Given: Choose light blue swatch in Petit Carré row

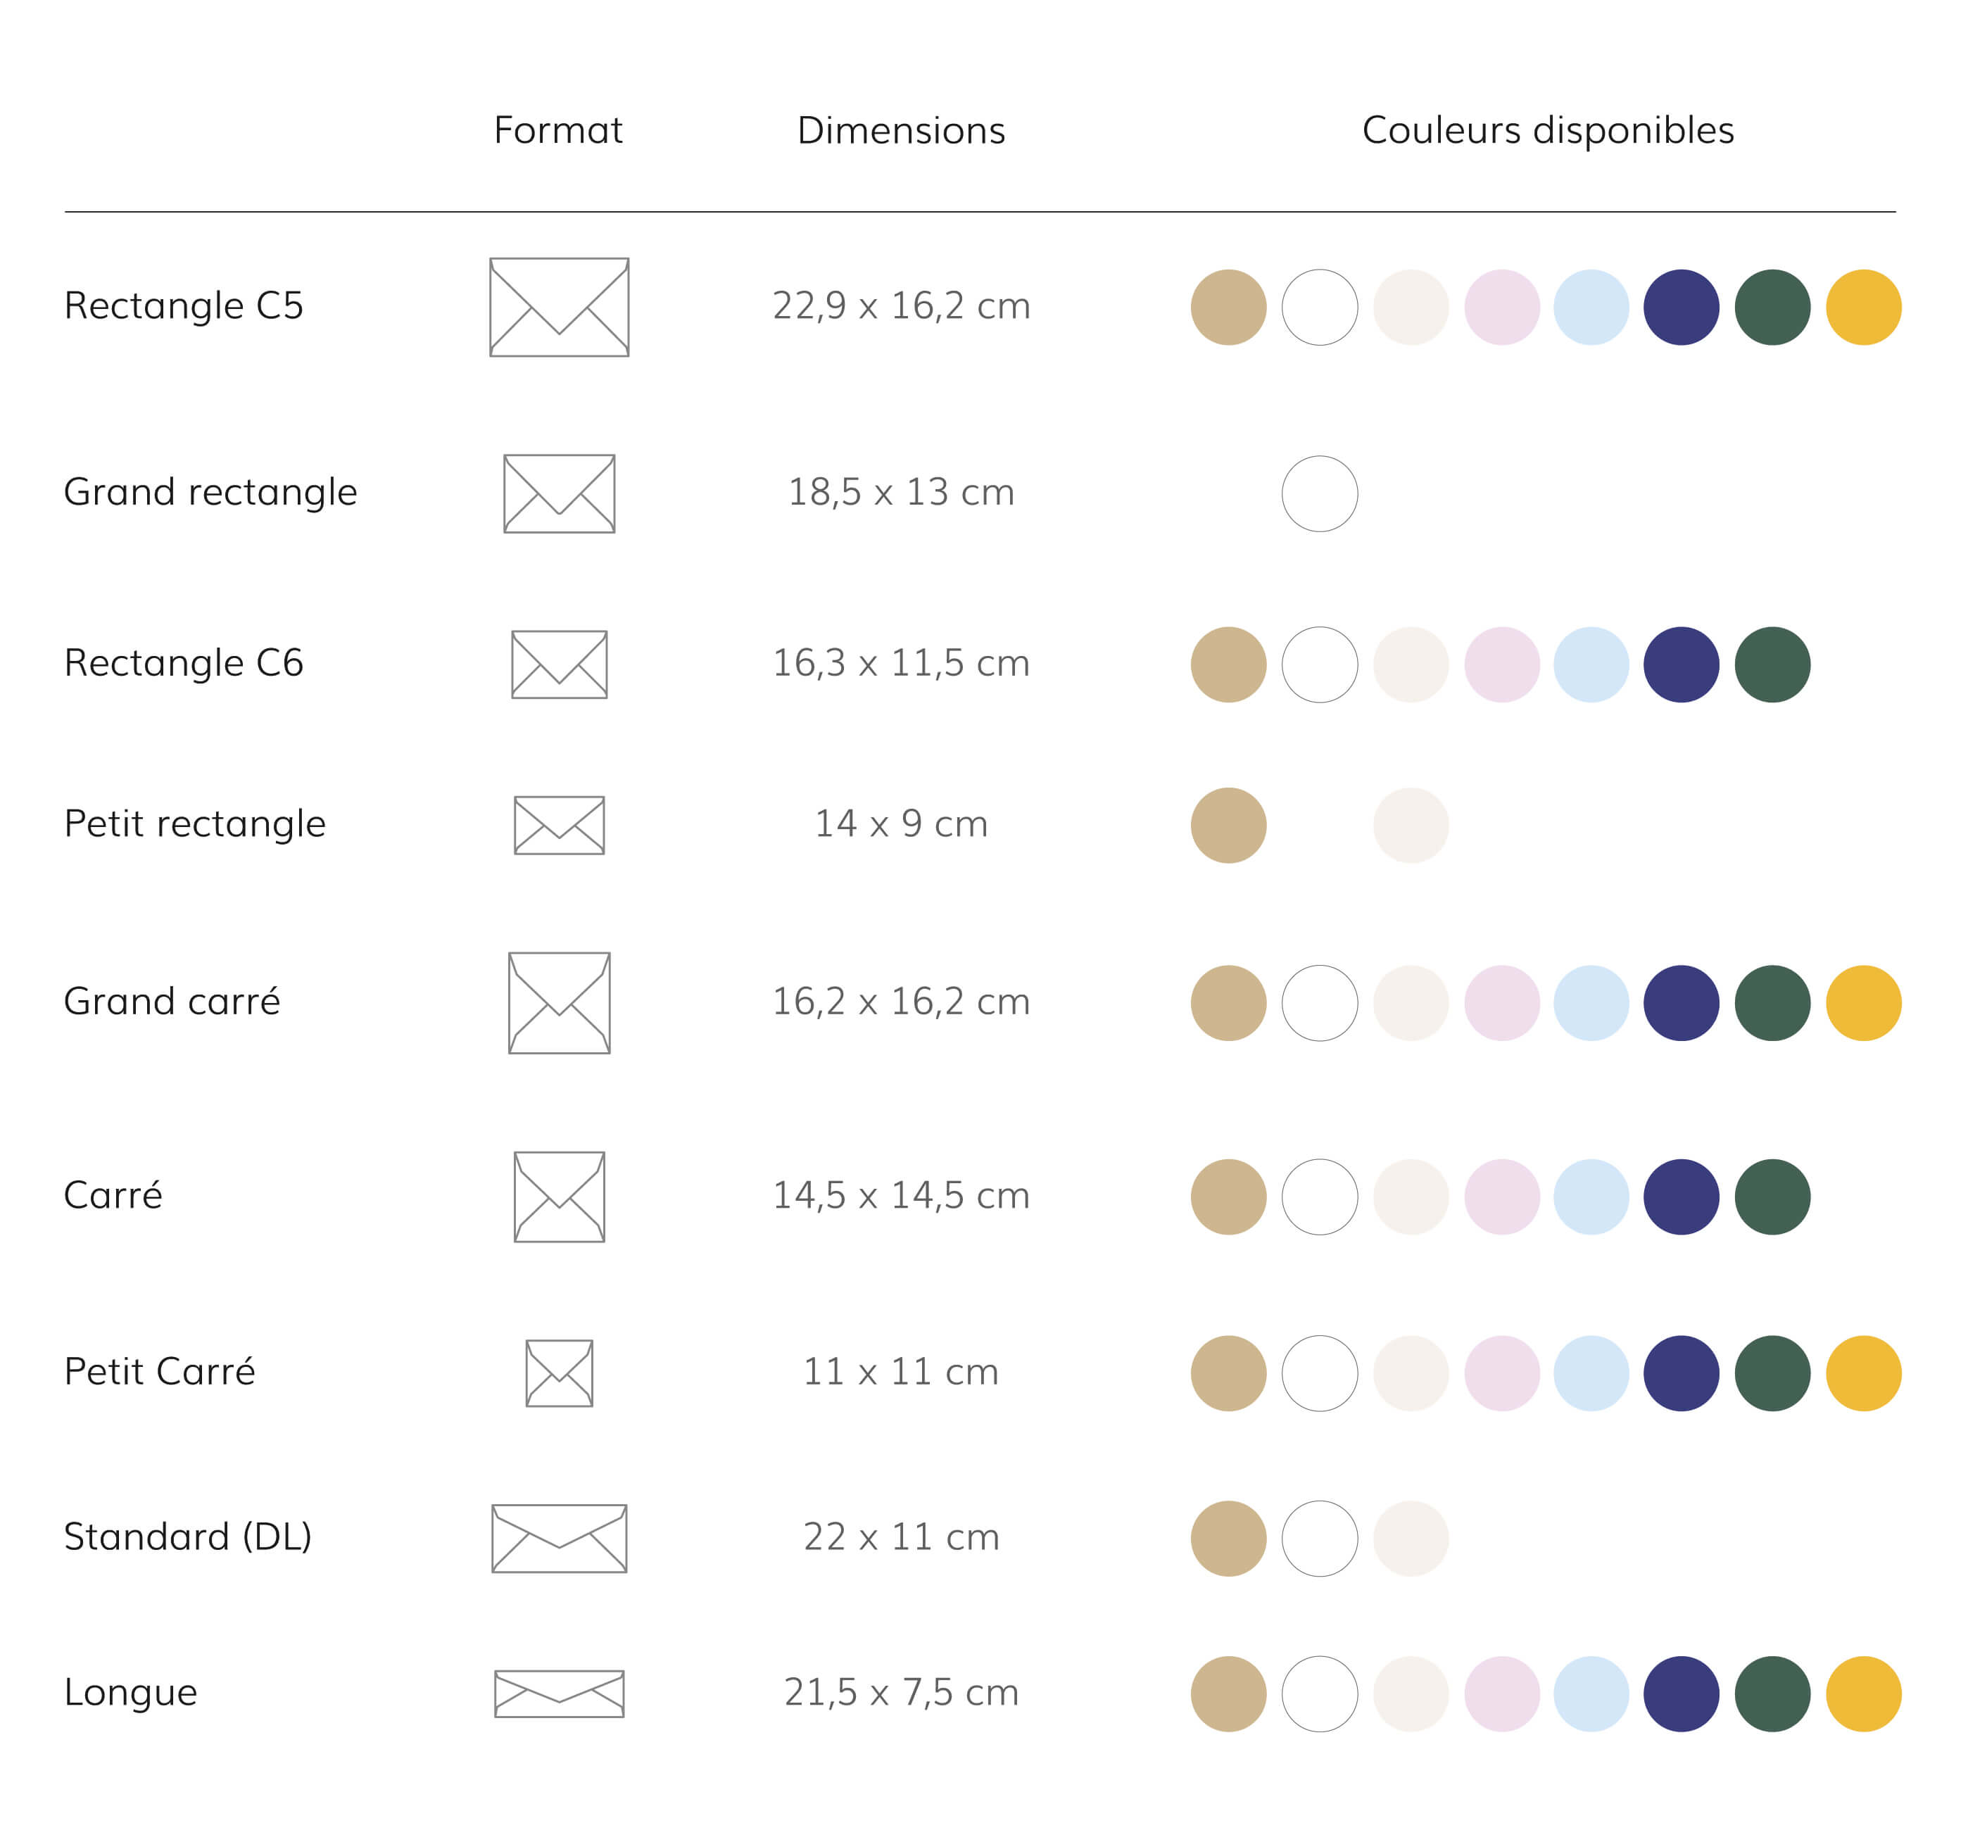Looking at the screenshot, I should (1591, 1373).
